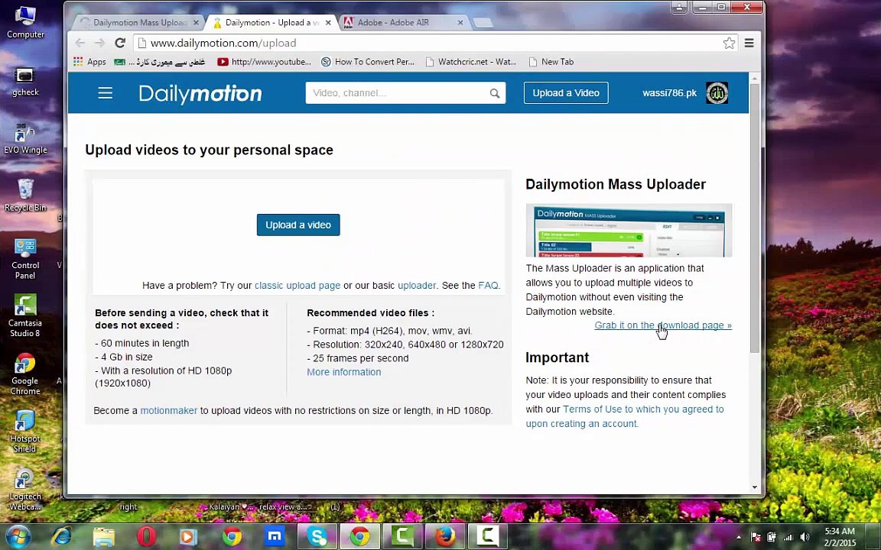Close the Dailymotion Upload tab
The width and height of the screenshot is (881, 550).
pos(328,22)
